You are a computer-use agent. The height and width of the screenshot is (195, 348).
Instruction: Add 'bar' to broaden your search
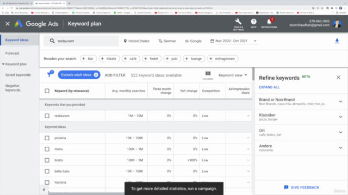click(88, 58)
